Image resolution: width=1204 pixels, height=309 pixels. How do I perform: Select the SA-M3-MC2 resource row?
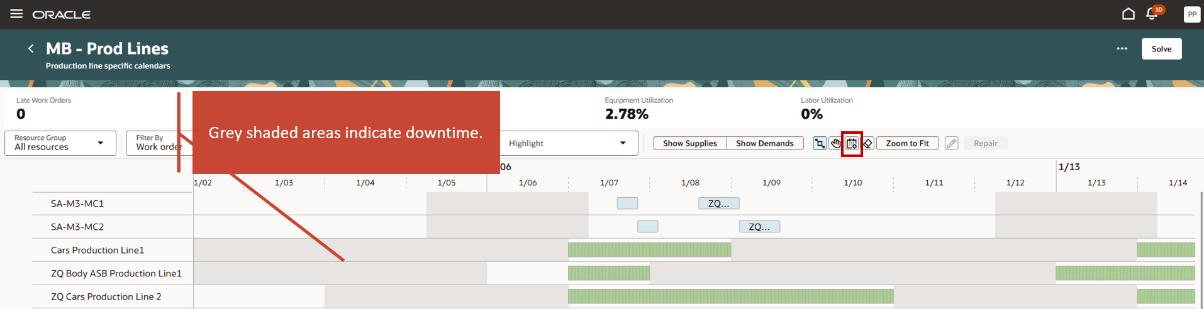click(112, 227)
